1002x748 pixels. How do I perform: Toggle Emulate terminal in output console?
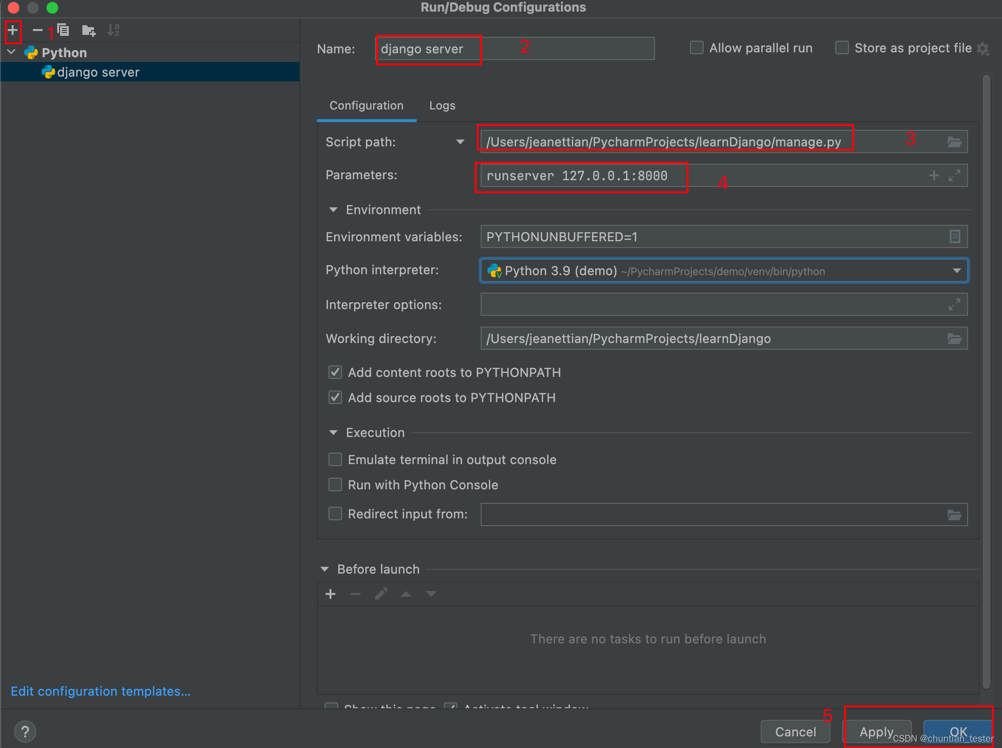coord(335,459)
